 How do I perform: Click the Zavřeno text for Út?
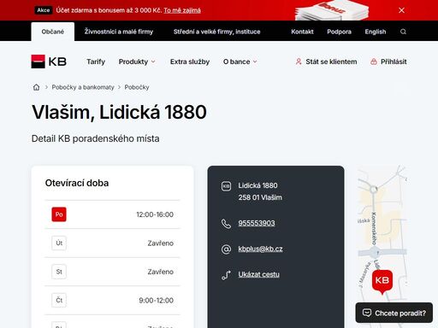point(160,243)
